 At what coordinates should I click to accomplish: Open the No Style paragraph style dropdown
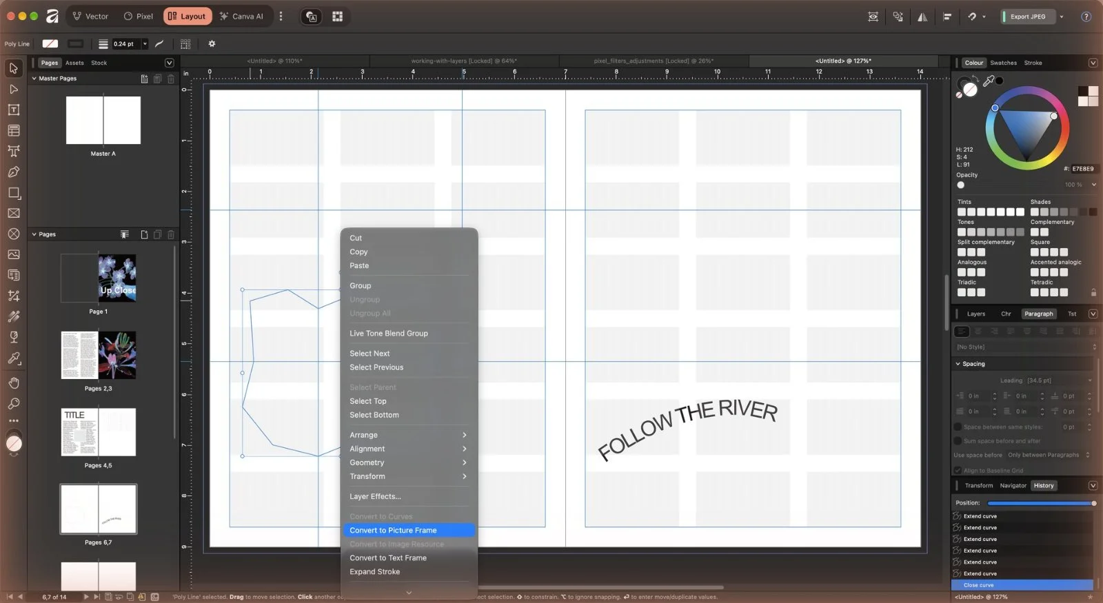1026,347
